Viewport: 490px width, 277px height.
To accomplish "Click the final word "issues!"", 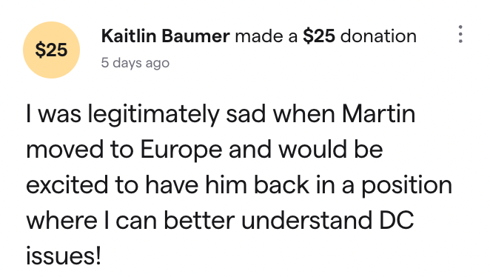I will click(x=64, y=256).
